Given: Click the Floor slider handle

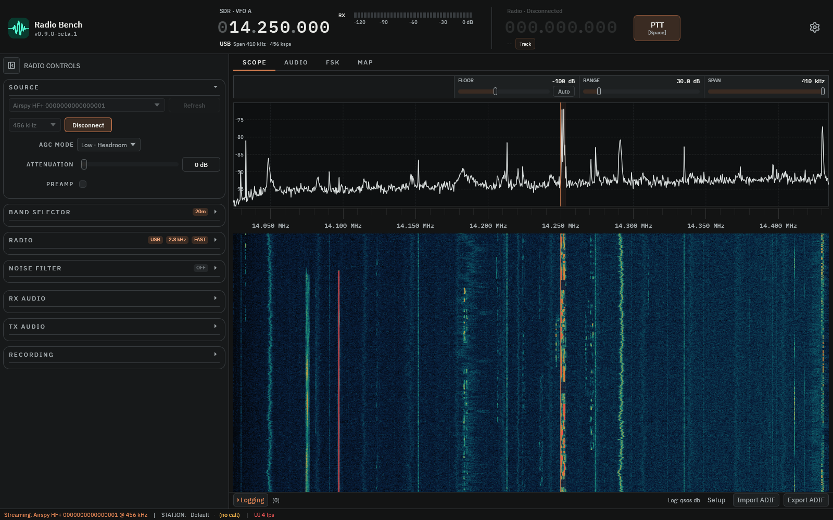Looking at the screenshot, I should 495,92.
